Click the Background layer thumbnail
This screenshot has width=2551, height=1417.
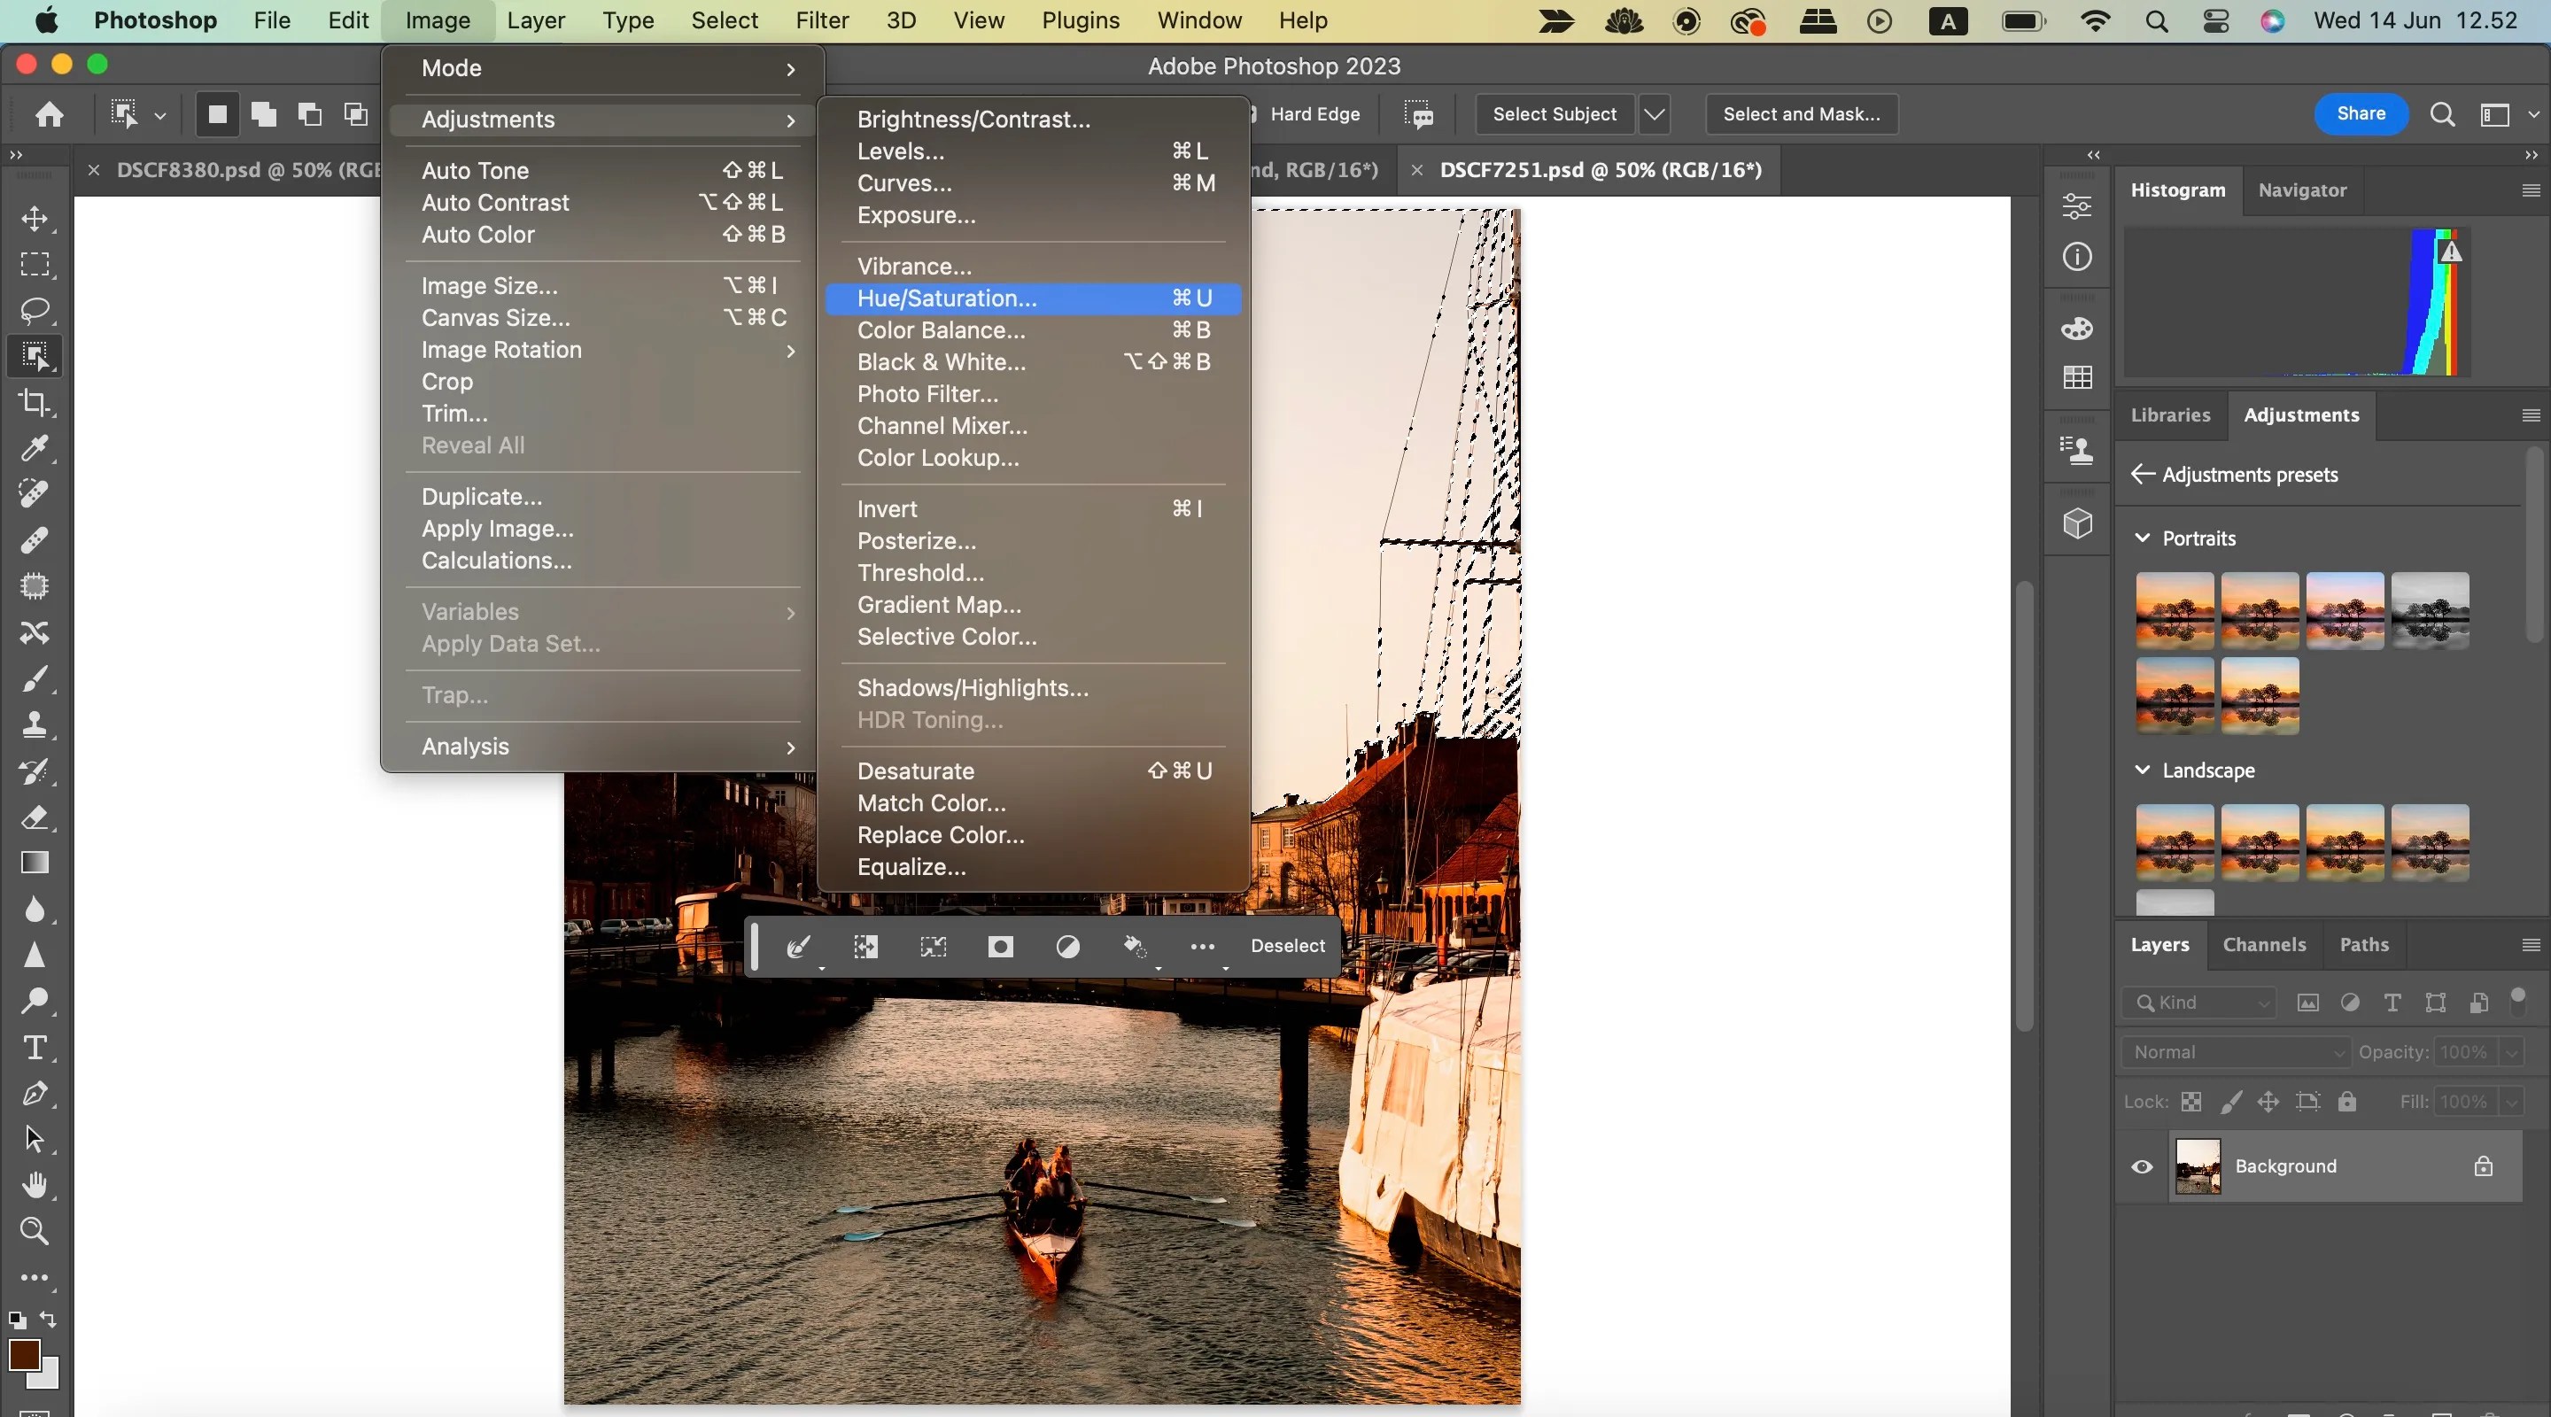click(2198, 1166)
